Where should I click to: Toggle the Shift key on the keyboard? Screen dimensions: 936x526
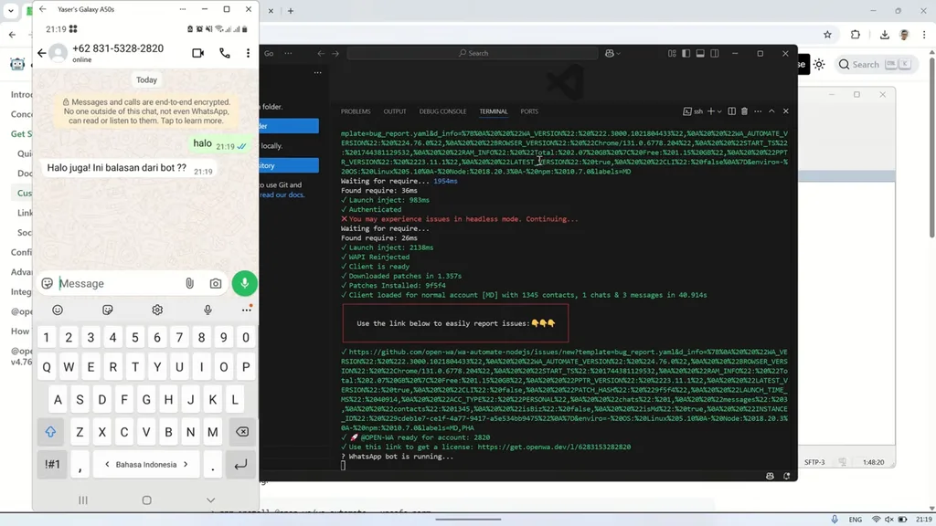click(x=50, y=432)
